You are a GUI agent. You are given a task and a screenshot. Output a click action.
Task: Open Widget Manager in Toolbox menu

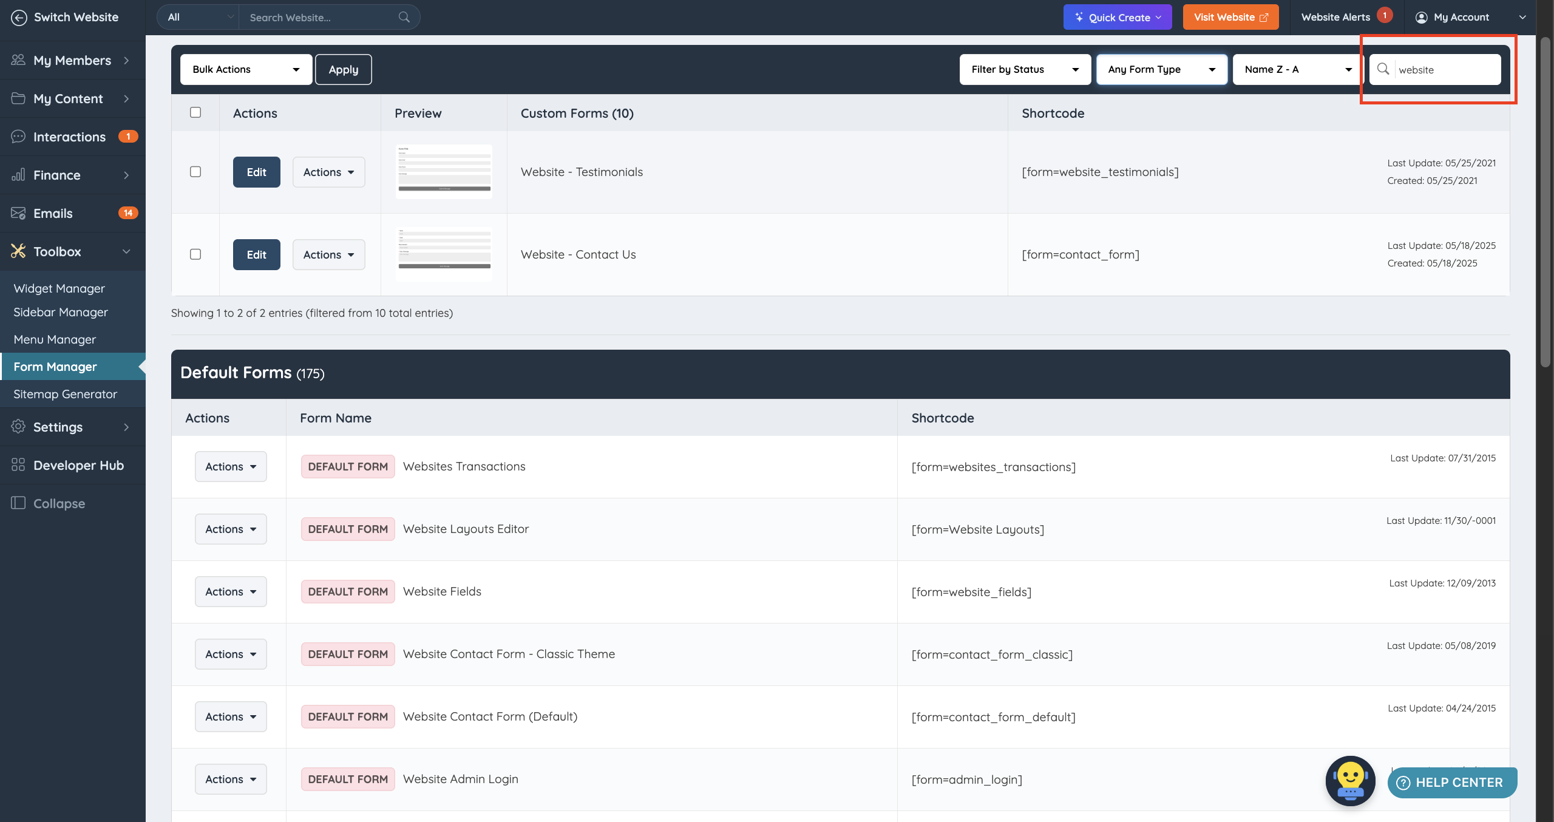click(x=59, y=288)
